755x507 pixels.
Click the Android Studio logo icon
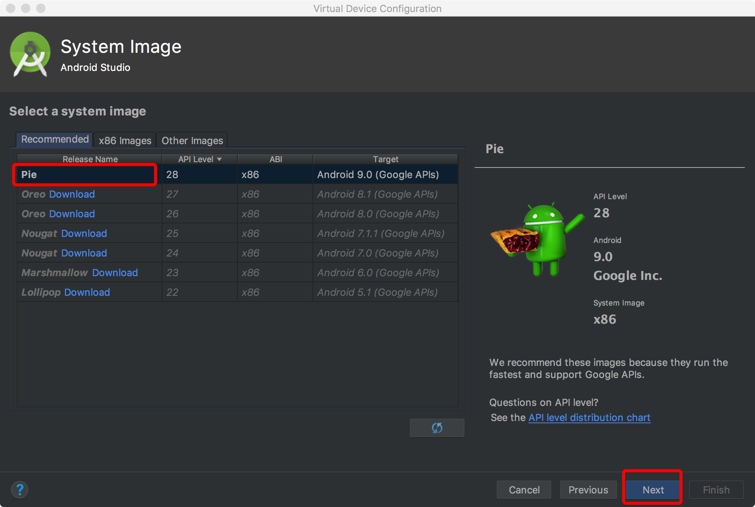(30, 54)
